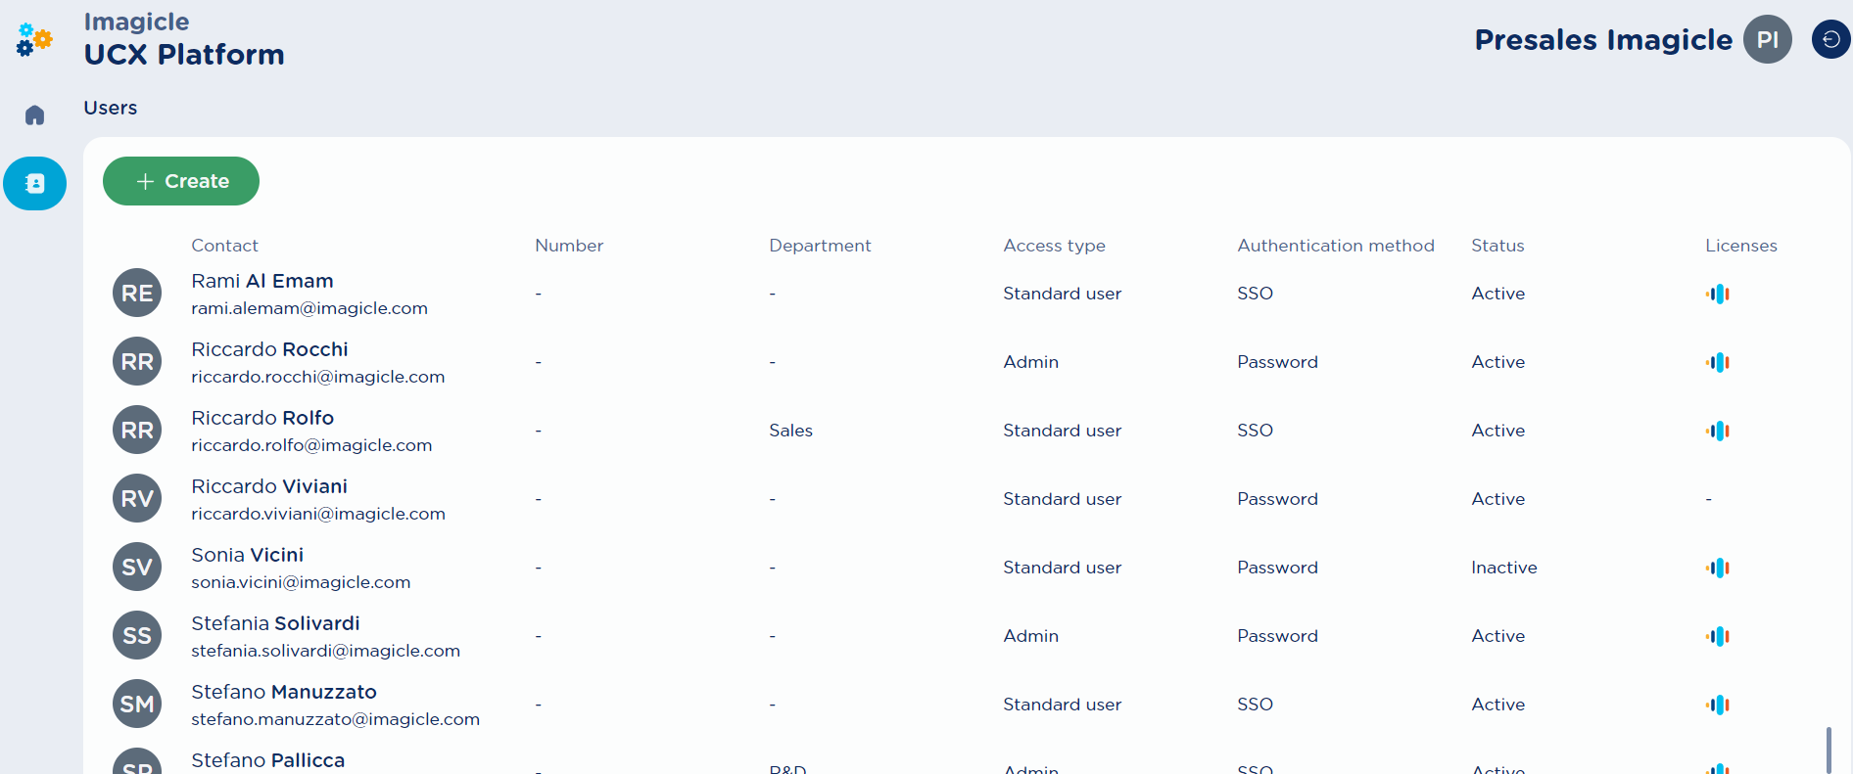Viewport: 1853px width, 774px height.
Task: Open user Rami Al Emam
Action: [262, 281]
